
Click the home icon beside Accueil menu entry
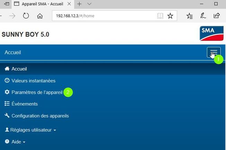[7, 68]
